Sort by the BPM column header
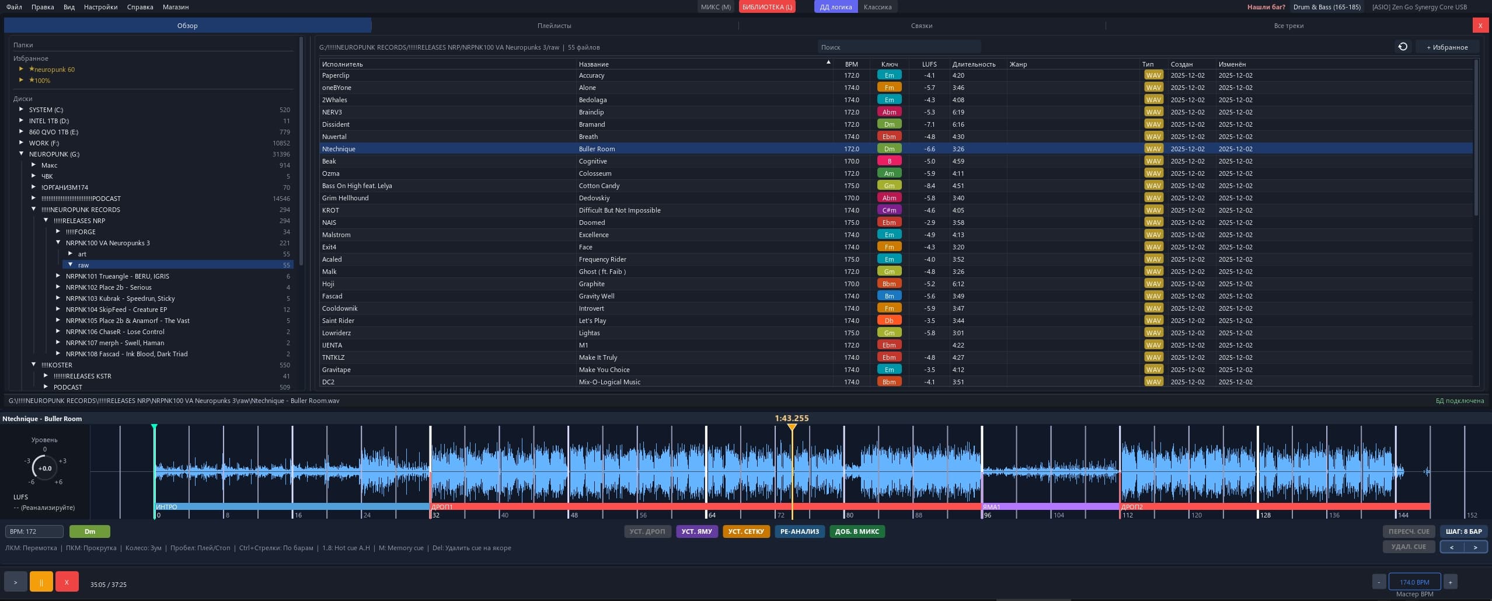 [x=851, y=64]
